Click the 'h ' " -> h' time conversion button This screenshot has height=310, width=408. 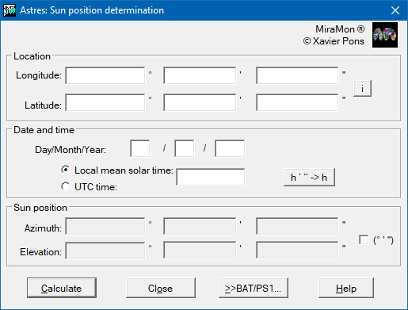(309, 177)
